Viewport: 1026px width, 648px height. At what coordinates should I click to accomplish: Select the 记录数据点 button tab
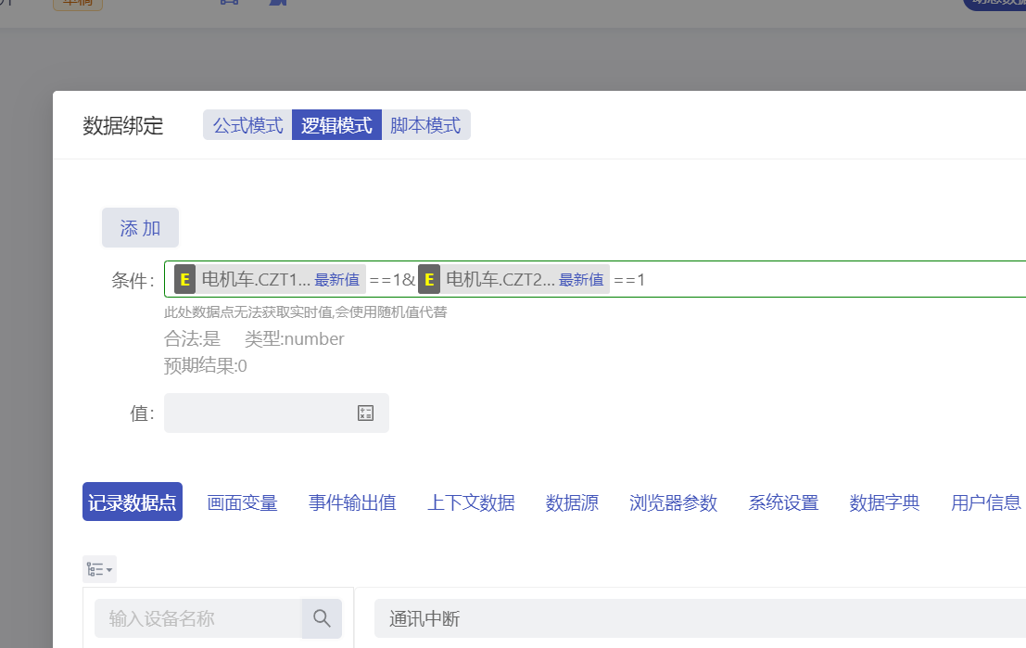tap(133, 502)
